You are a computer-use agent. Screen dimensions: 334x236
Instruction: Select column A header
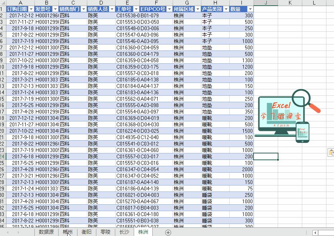[20, 3]
